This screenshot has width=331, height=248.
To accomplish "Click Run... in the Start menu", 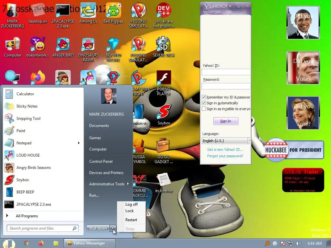I will (94, 195).
